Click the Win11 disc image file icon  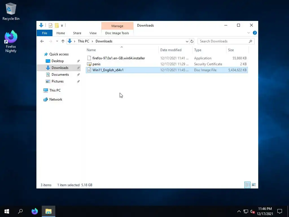point(89,70)
